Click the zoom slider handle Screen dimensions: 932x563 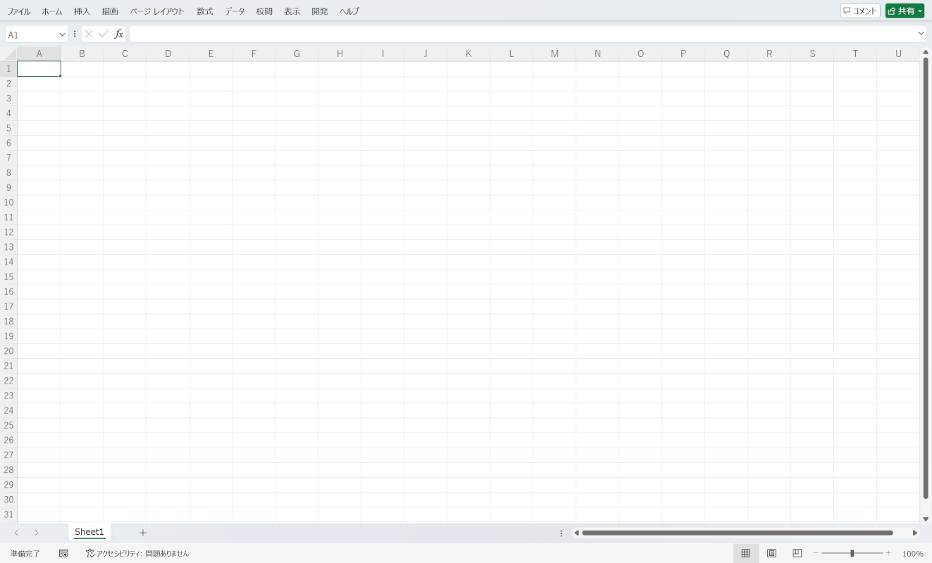(x=852, y=553)
